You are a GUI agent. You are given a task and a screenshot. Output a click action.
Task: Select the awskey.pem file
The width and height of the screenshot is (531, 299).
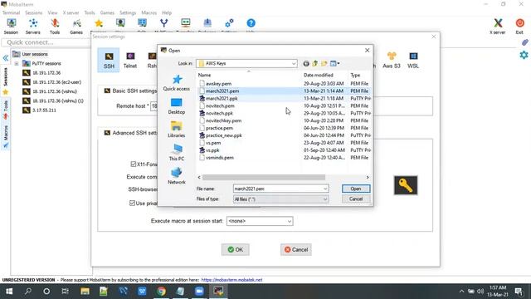click(x=219, y=83)
